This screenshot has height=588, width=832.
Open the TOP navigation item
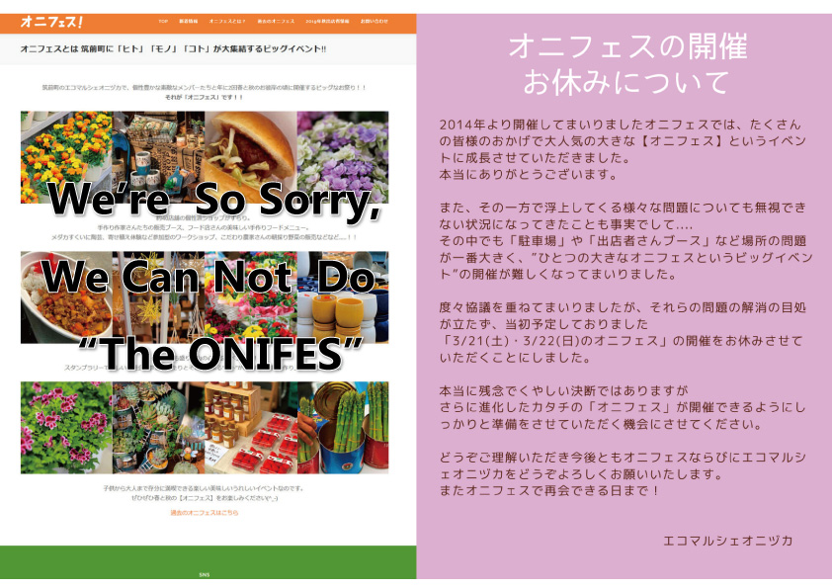point(163,21)
